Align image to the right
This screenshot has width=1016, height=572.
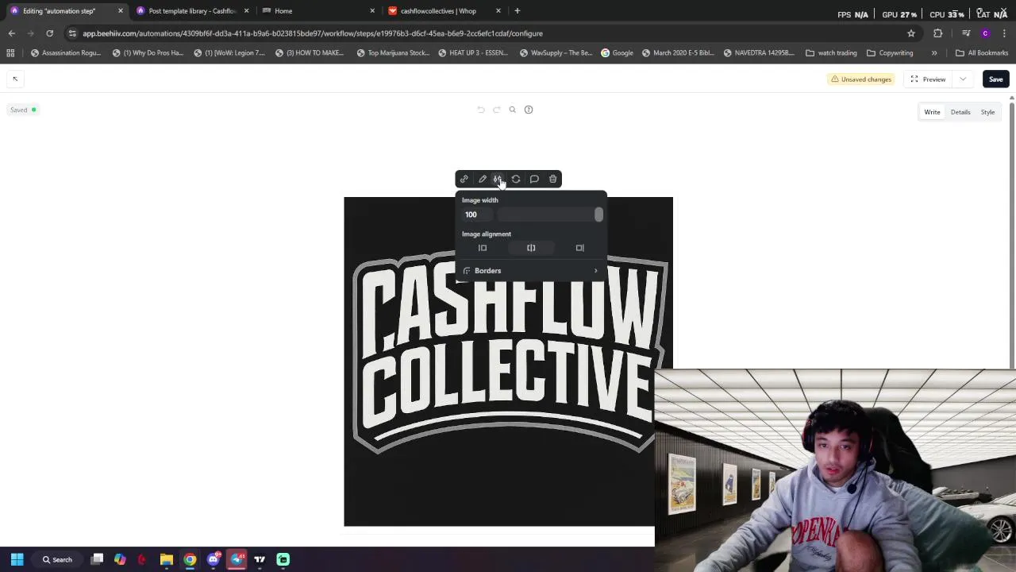(x=579, y=248)
